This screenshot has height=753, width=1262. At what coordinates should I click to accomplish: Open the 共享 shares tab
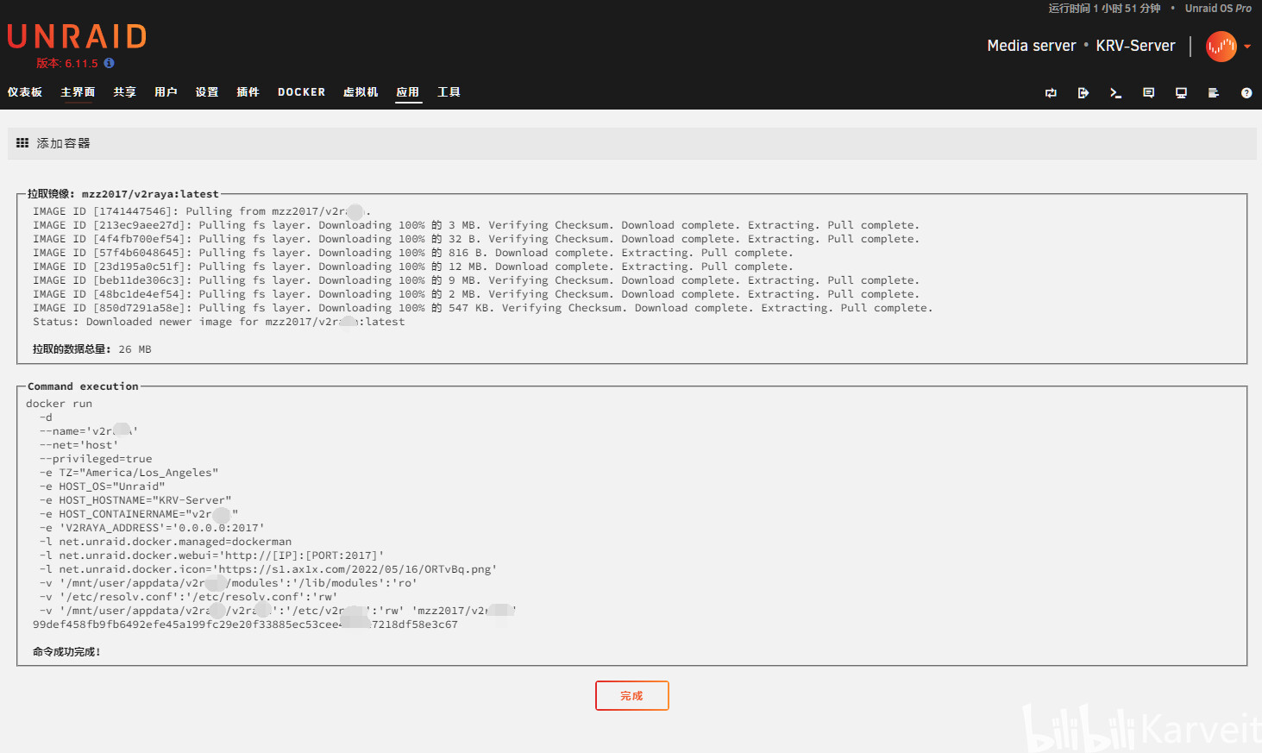click(x=124, y=92)
